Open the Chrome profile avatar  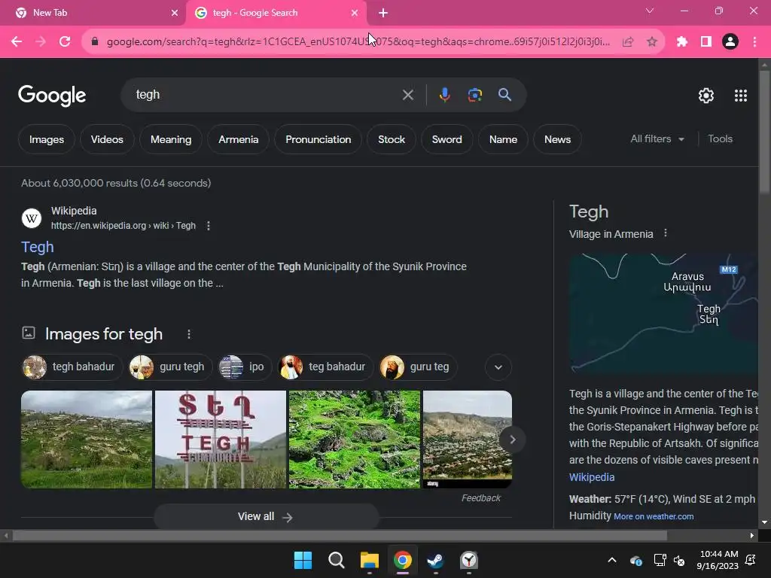click(x=730, y=42)
